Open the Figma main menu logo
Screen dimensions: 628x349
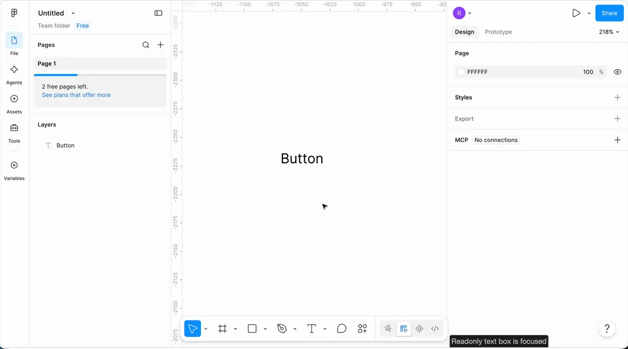pyautogui.click(x=14, y=13)
